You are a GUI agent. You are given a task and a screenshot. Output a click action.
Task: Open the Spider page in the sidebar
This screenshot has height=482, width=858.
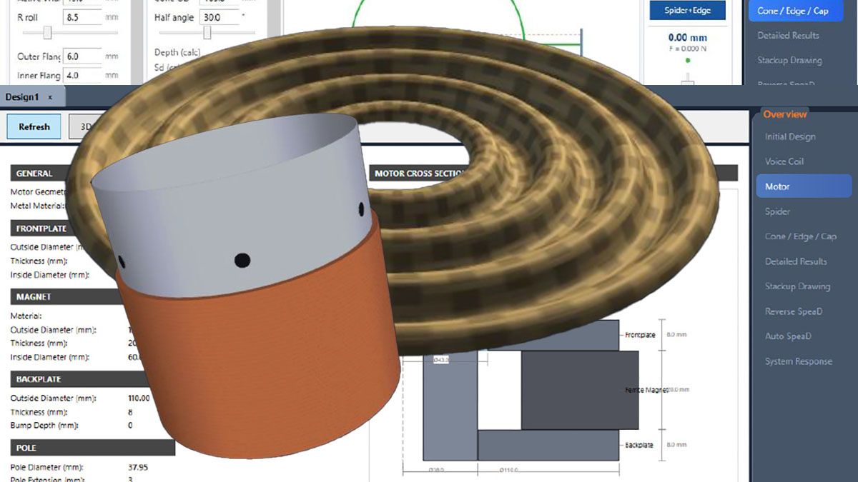coord(777,211)
